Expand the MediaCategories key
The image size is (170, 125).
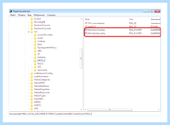click(29, 80)
